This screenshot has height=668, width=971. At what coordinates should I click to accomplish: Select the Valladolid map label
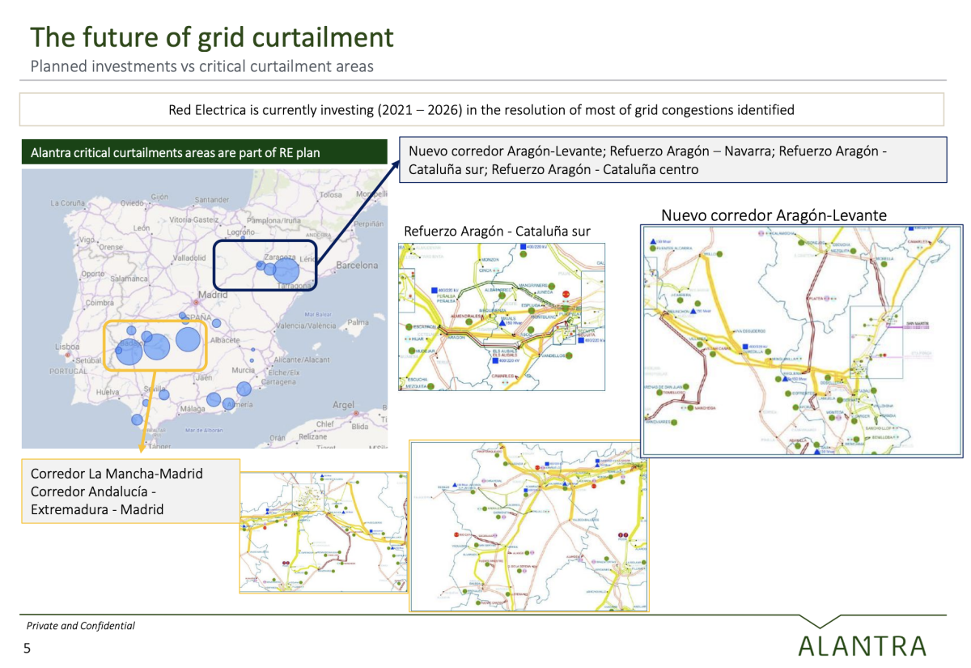point(188,257)
